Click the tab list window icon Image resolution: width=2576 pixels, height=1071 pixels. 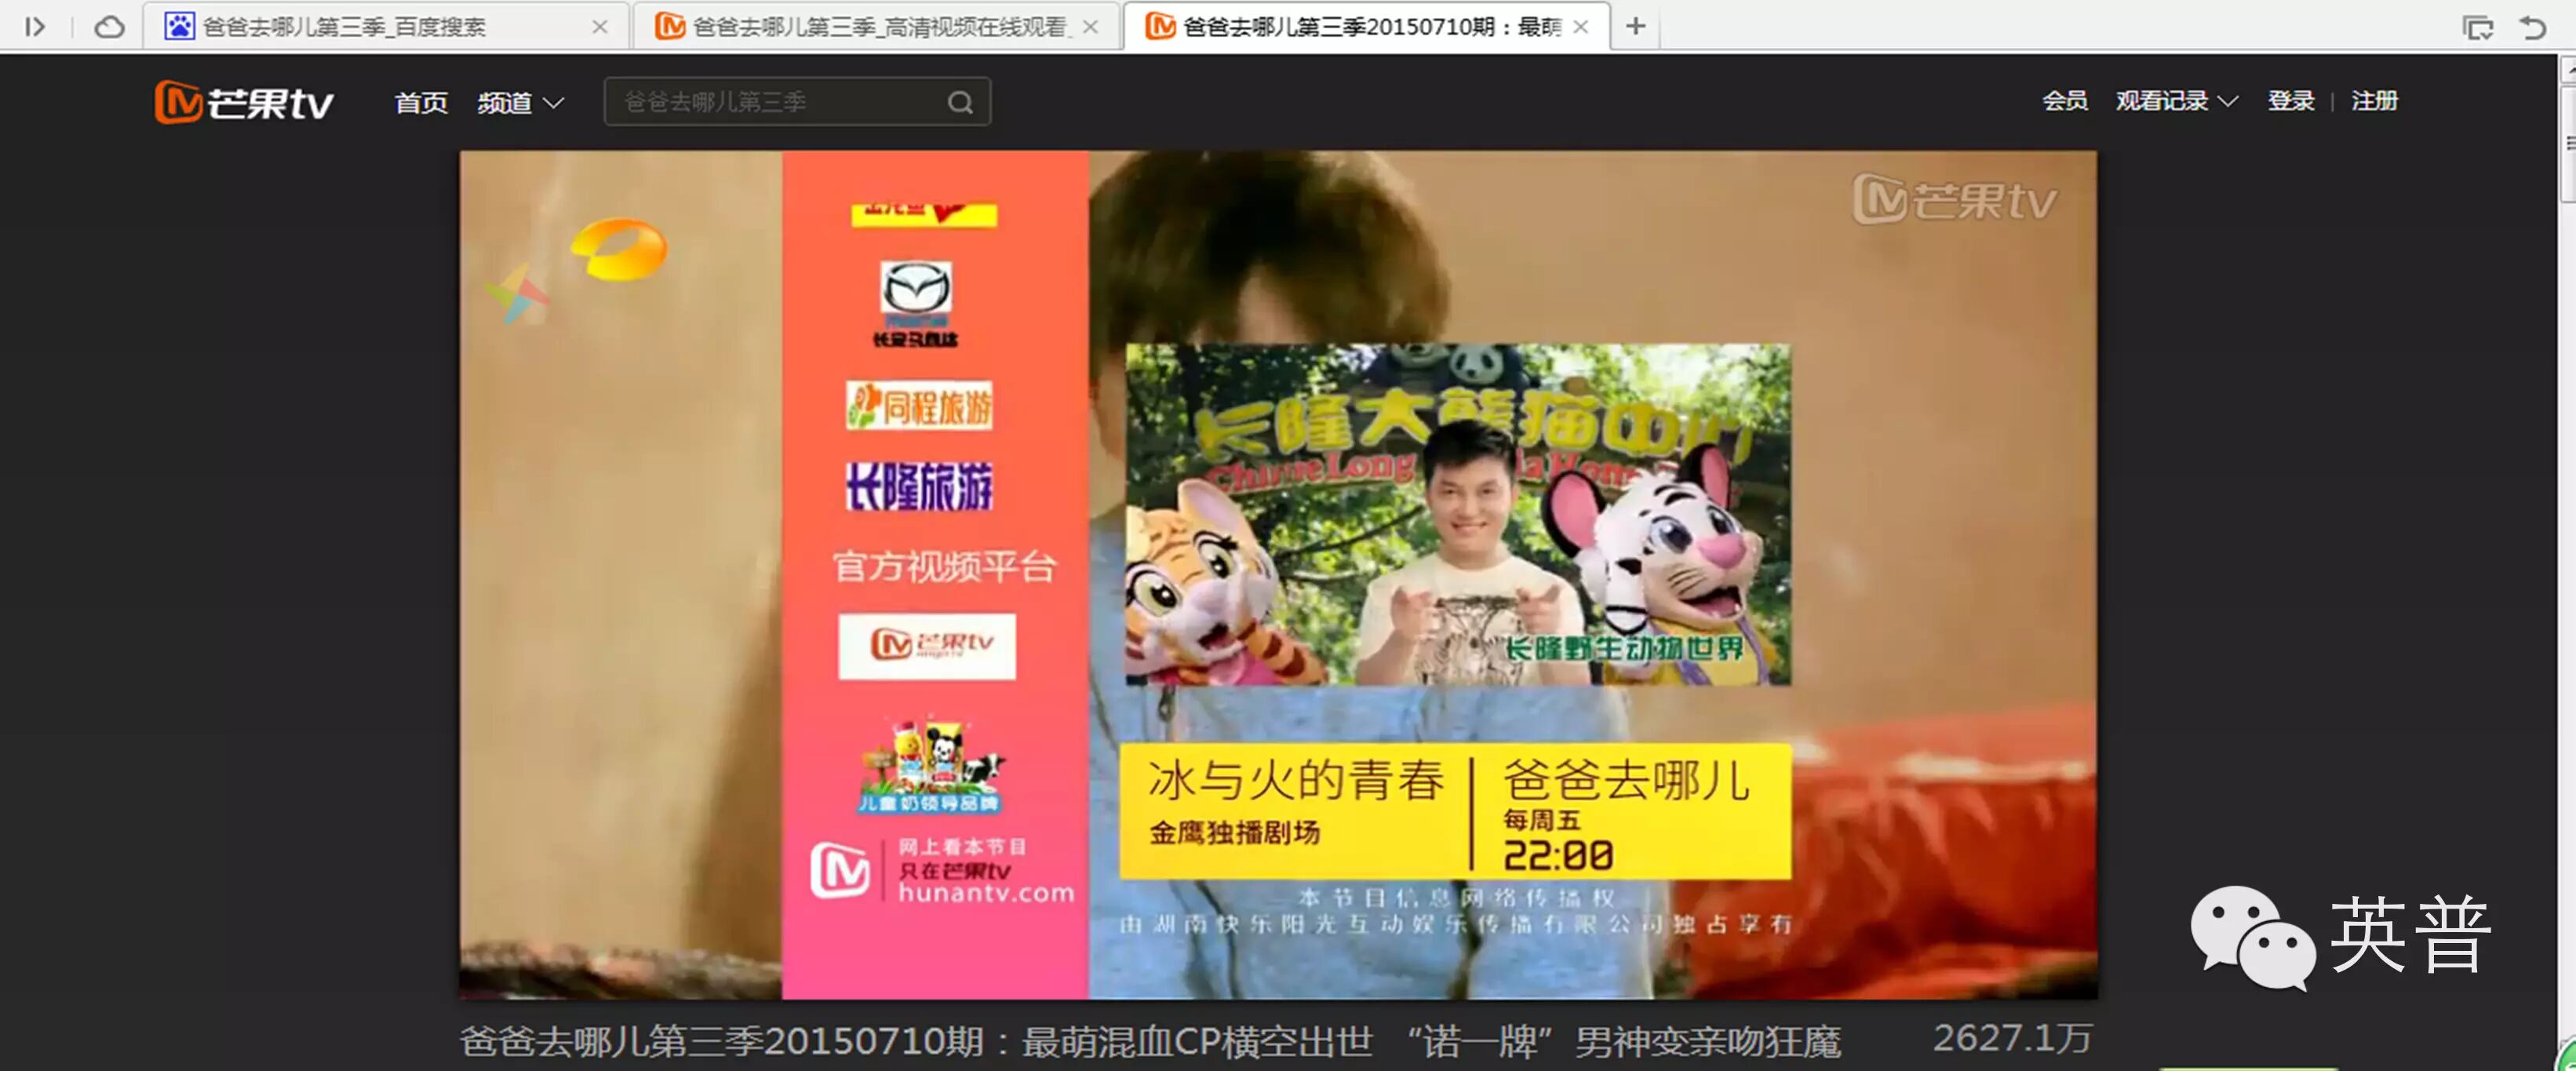click(2477, 27)
